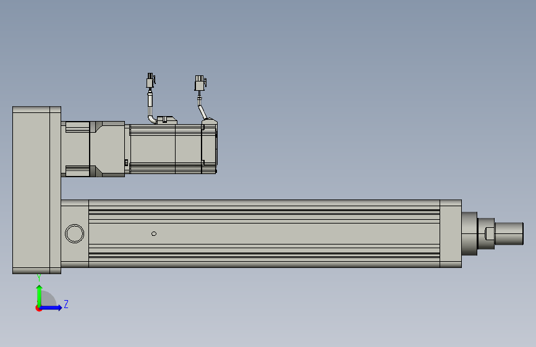Select the right cable connector plug above motor
The width and height of the screenshot is (536, 347).
pyautogui.click(x=200, y=83)
